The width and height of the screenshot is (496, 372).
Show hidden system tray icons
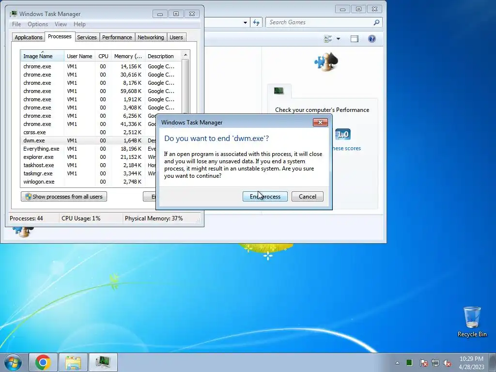[x=397, y=363]
